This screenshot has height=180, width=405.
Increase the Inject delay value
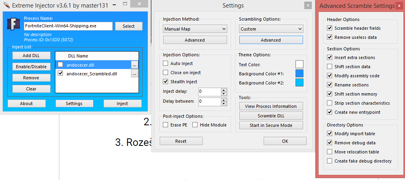pyautogui.click(x=224, y=90)
